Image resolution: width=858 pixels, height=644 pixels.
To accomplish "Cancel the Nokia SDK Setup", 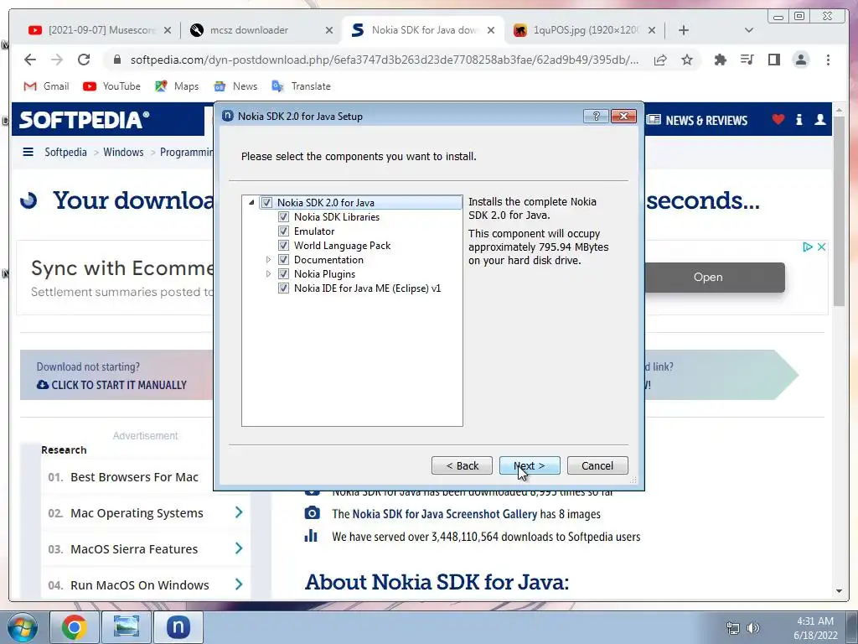I will point(597,465).
